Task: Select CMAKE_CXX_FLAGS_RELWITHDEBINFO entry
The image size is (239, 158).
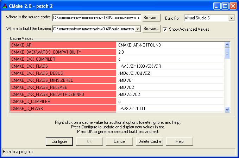Action: 63,94
